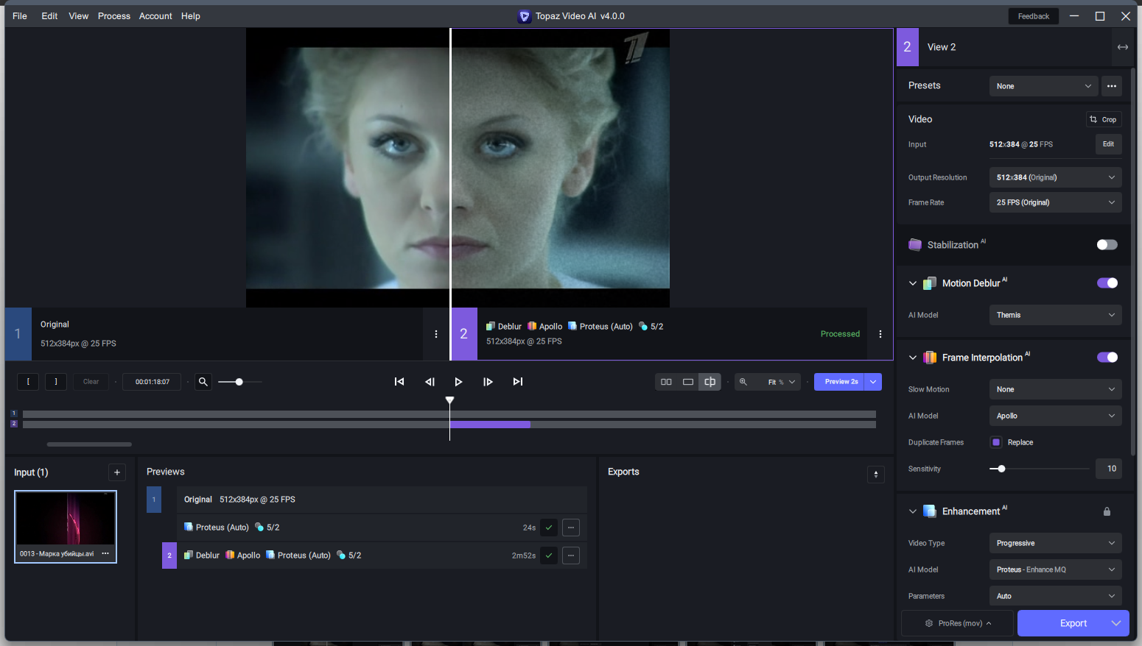Image resolution: width=1142 pixels, height=646 pixels.
Task: Open Output Resolution dropdown
Action: [x=1055, y=177]
